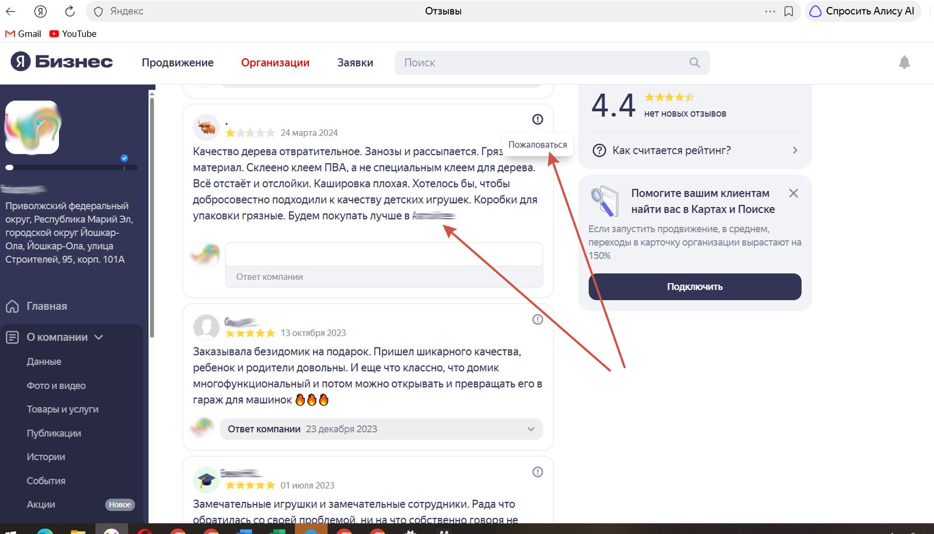934x534 pixels.
Task: Close the Помогите вашим клиентам promo card
Action: (793, 193)
